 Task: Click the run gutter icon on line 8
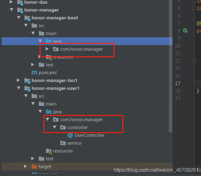pyautogui.click(x=185, y=31)
